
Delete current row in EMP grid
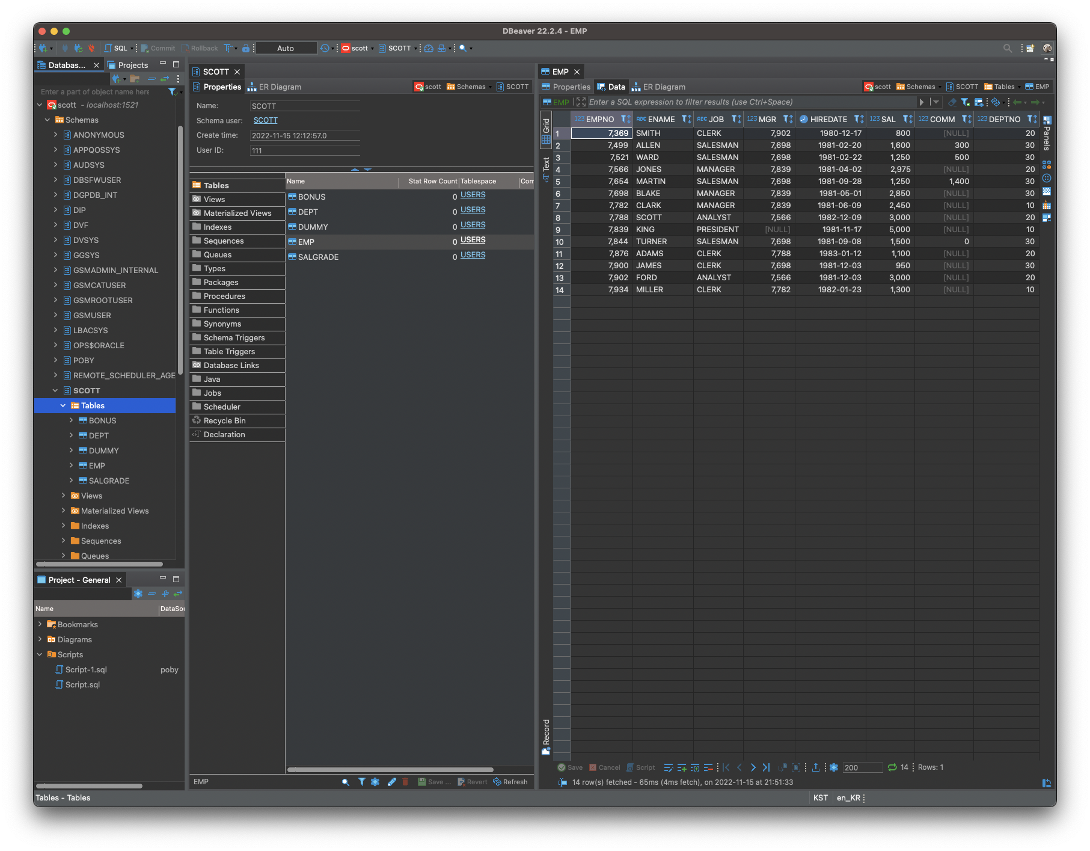pyautogui.click(x=708, y=767)
